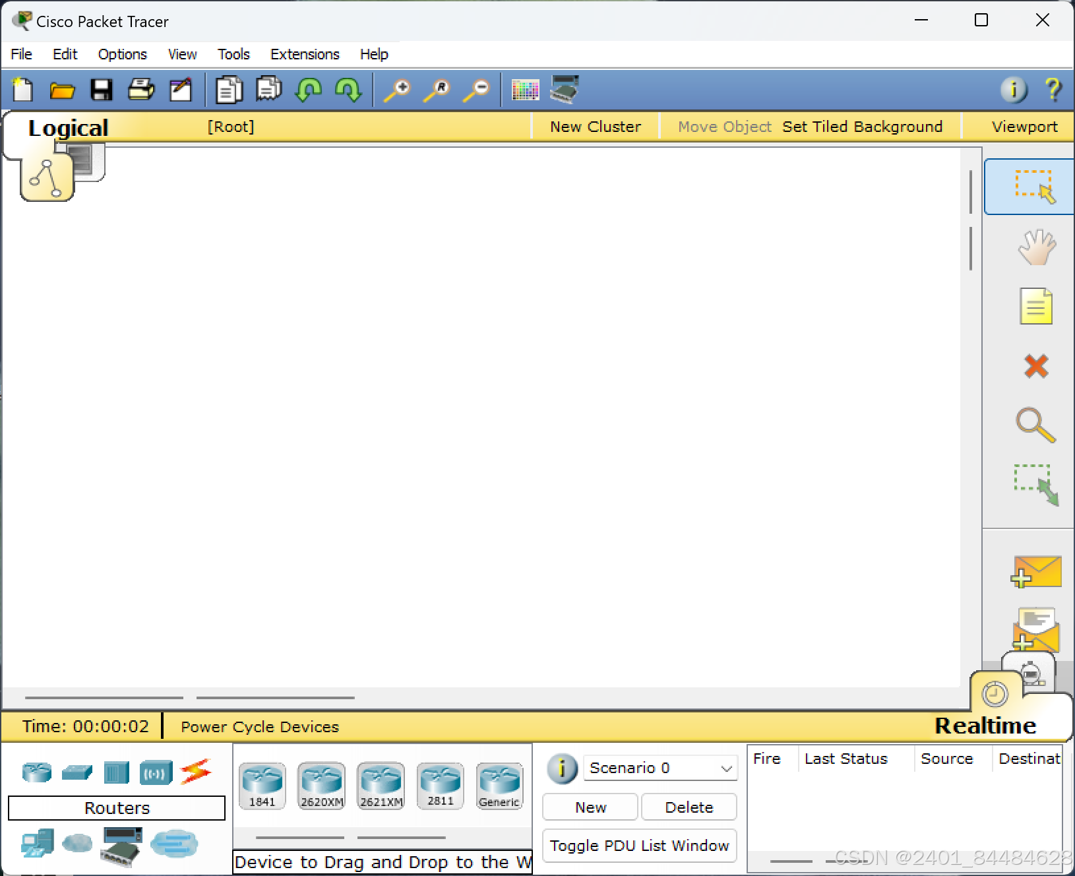Viewport: 1075px width, 876px height.
Task: Open the View menu
Action: 182,54
